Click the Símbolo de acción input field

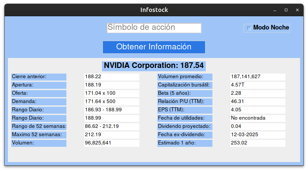click(154, 28)
